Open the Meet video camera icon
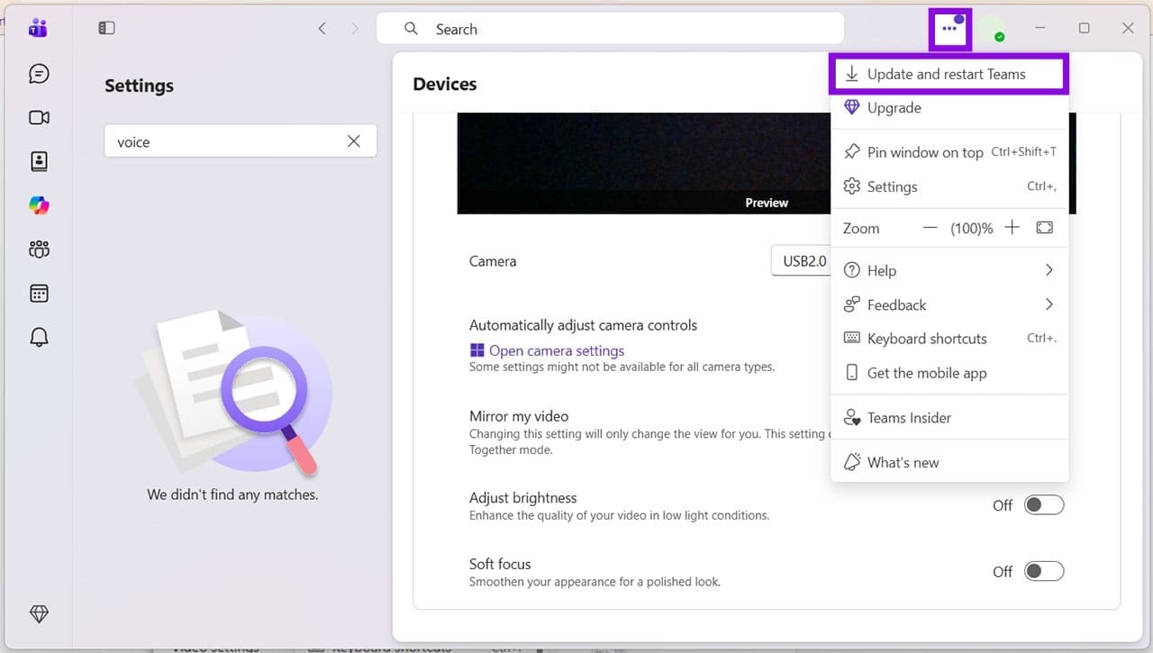The image size is (1153, 653). click(x=39, y=118)
